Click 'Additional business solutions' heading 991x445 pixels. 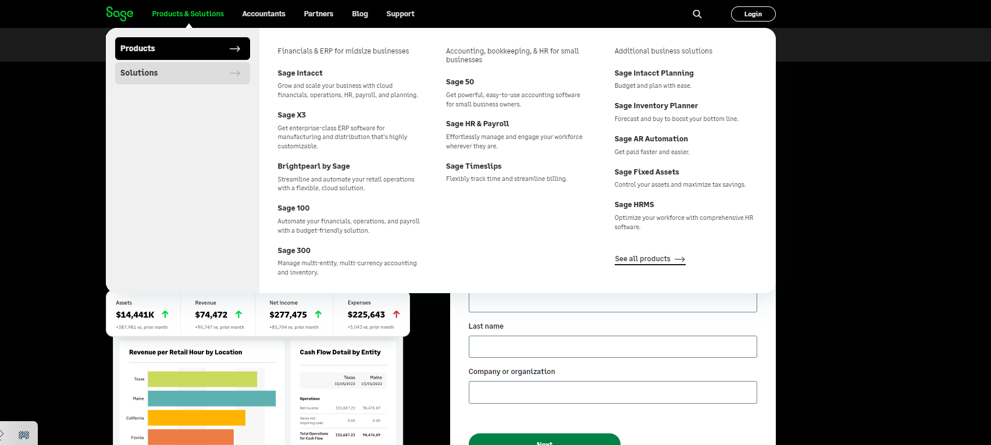coord(664,51)
